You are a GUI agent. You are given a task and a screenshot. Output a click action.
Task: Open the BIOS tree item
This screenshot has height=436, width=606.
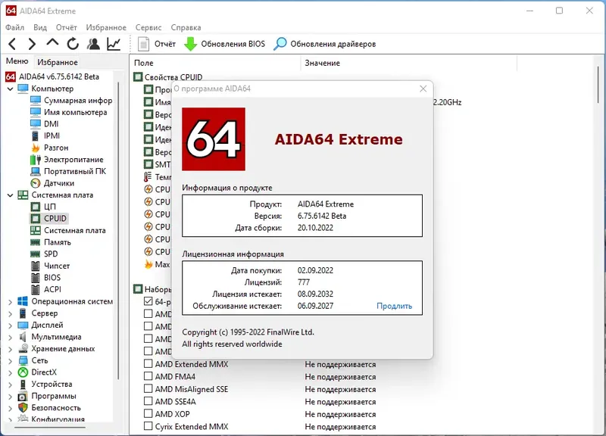coord(45,278)
